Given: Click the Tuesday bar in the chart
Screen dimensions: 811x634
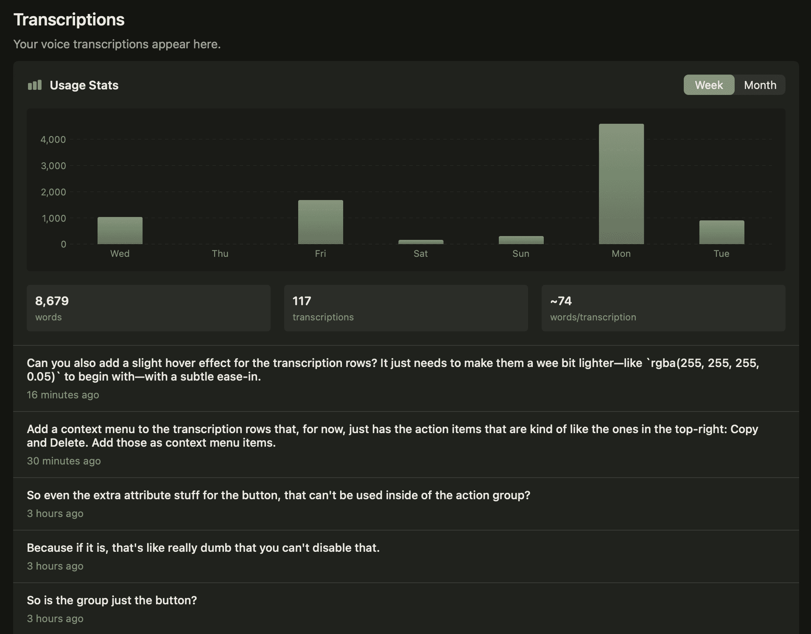Looking at the screenshot, I should point(721,232).
